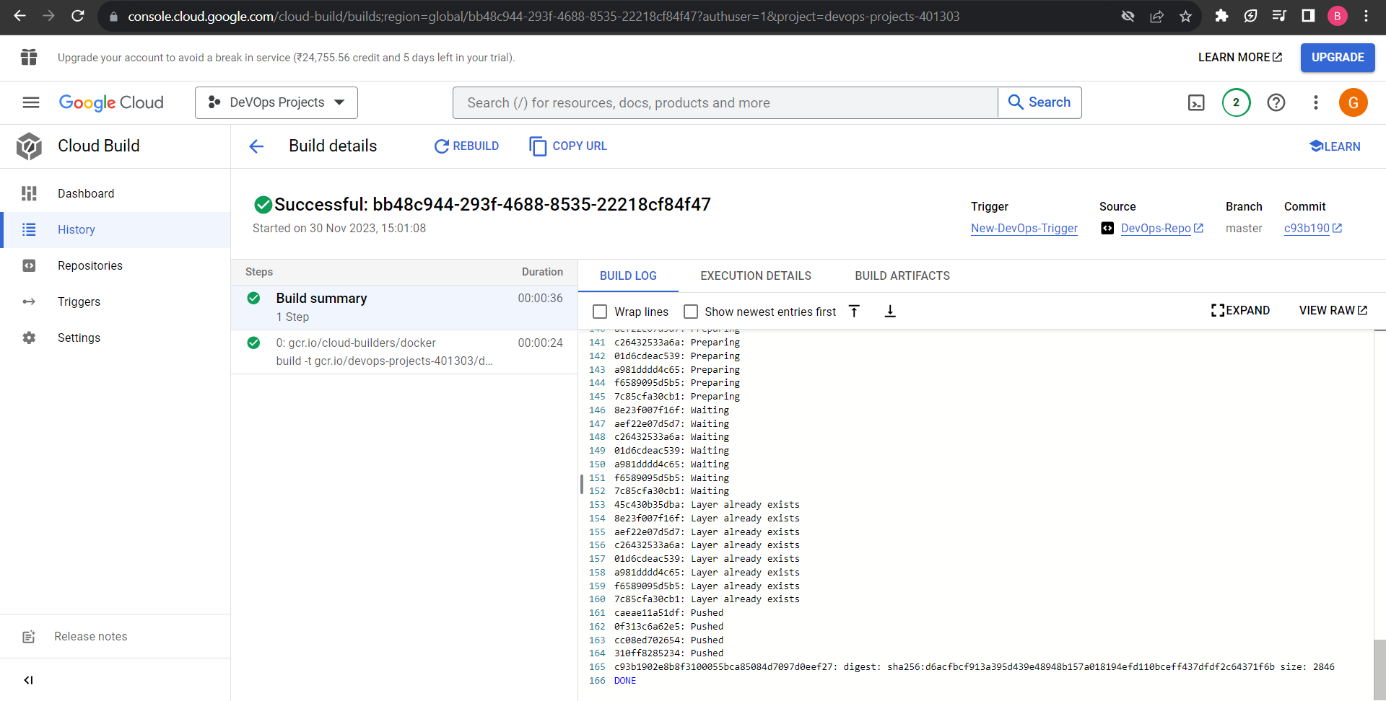This screenshot has height=701, width=1386.
Task: Expand the build log view
Action: 1240,310
